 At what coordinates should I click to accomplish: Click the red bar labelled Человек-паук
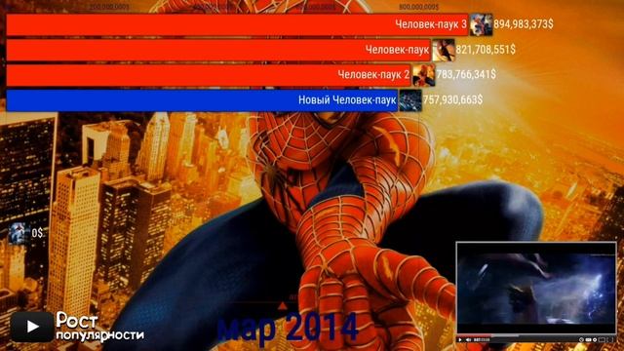pyautogui.click(x=218, y=50)
